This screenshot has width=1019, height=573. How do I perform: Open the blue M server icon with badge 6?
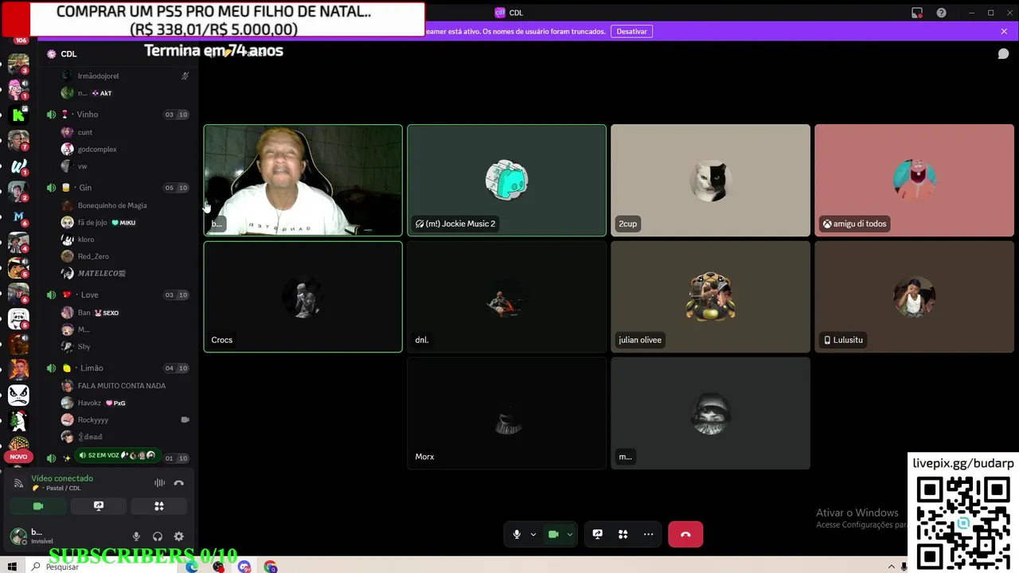tap(18, 216)
